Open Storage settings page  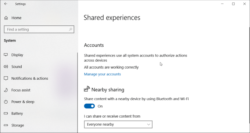pyautogui.click(x=18, y=125)
